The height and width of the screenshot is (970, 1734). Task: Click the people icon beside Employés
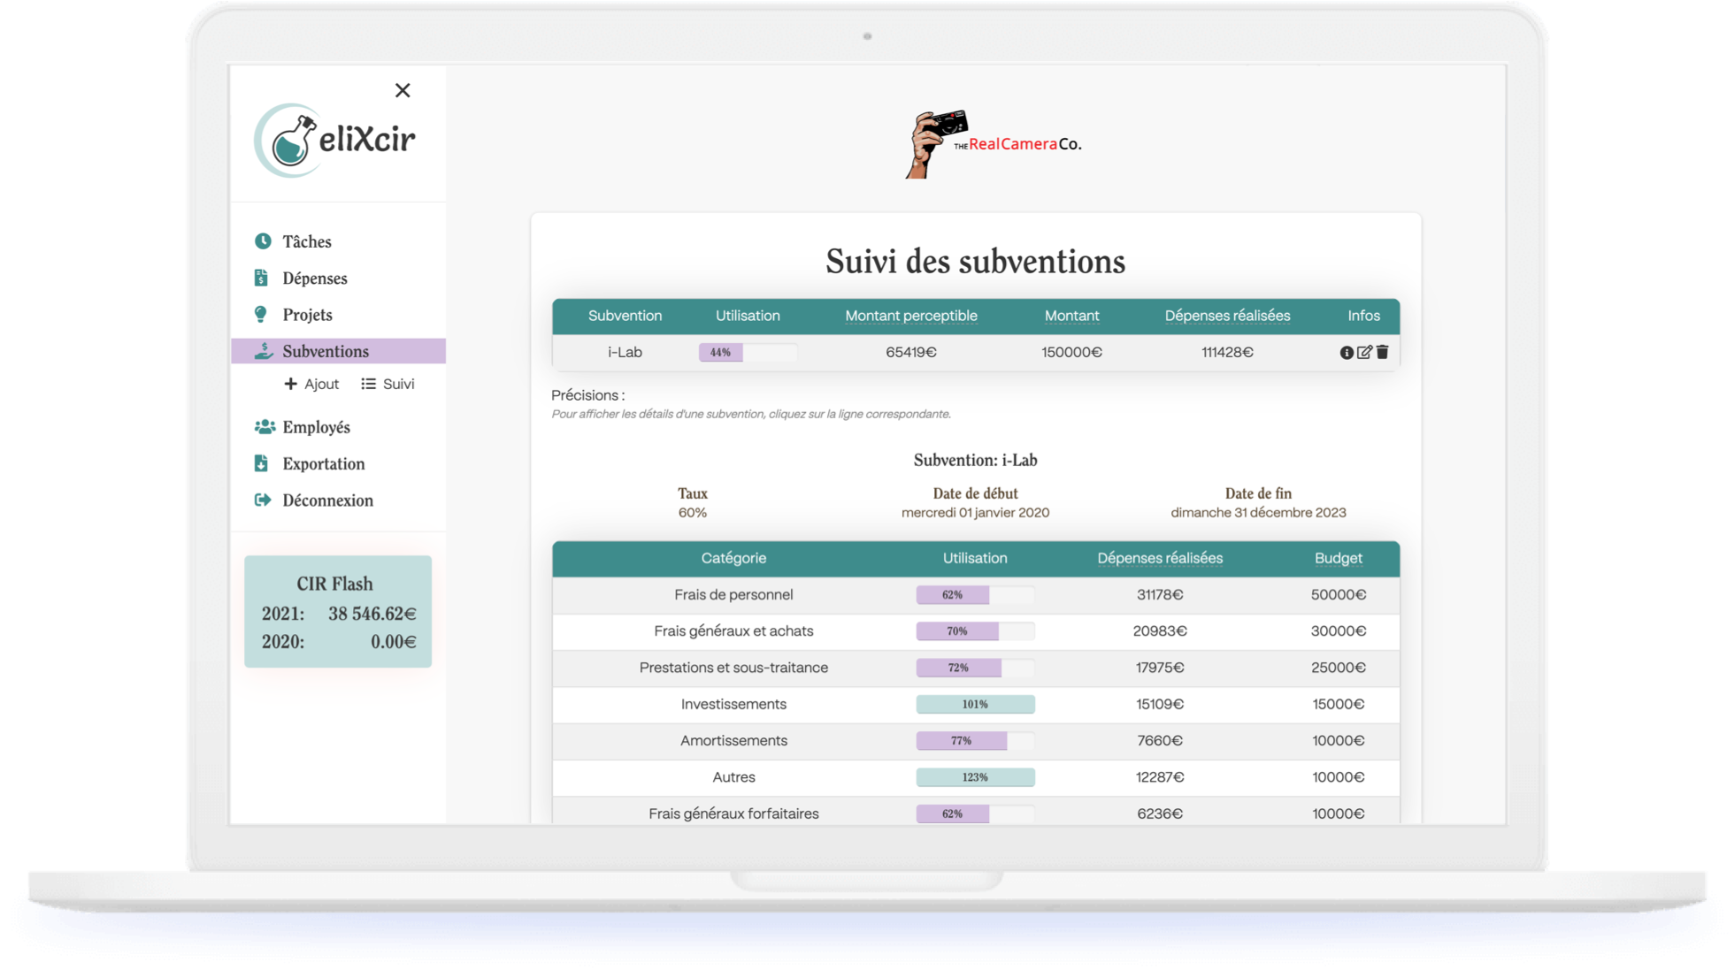[x=265, y=427]
